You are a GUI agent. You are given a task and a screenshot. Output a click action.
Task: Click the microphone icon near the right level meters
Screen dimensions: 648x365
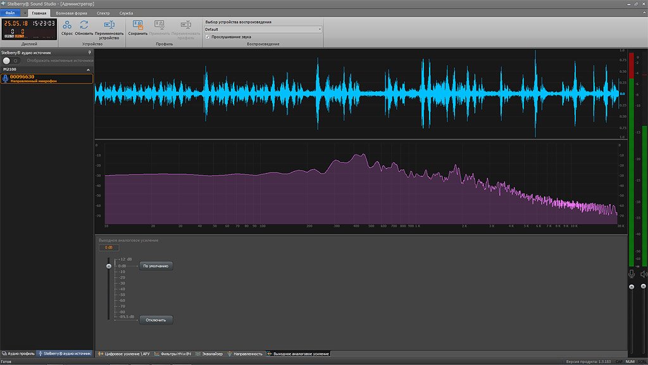click(x=632, y=274)
